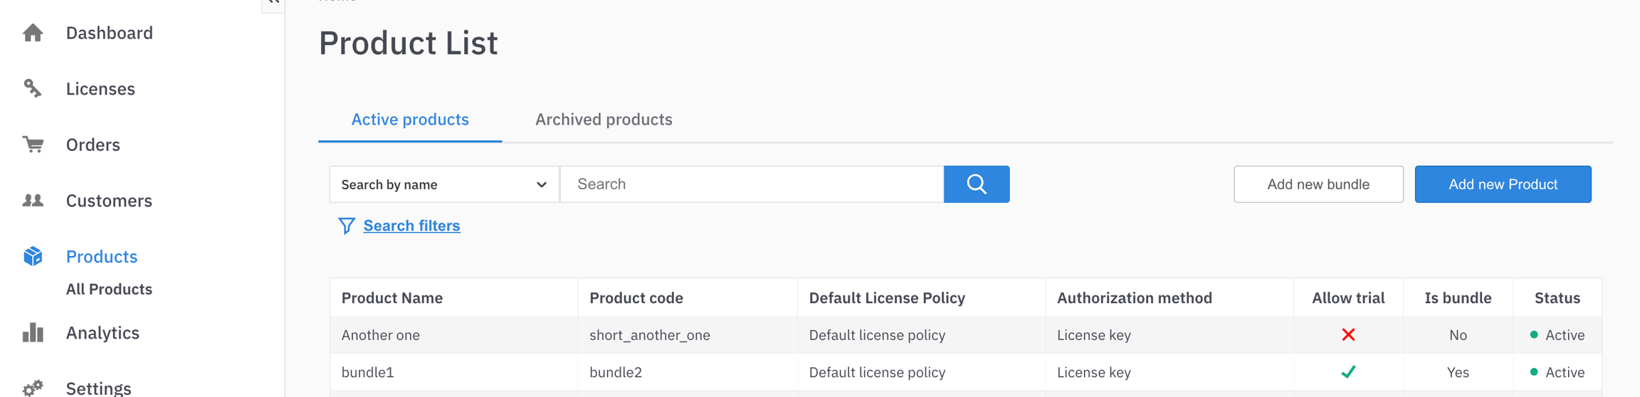Click the Products box icon
1640x397 pixels.
pyautogui.click(x=33, y=256)
